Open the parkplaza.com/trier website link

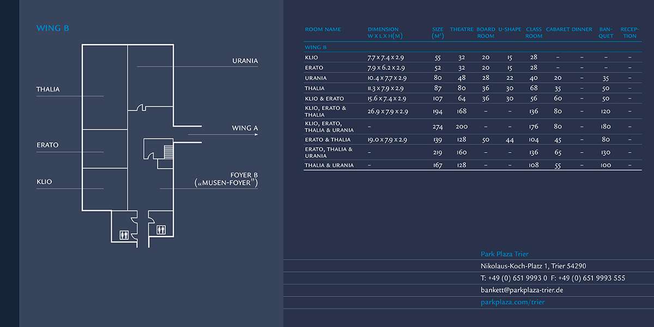coord(512,302)
